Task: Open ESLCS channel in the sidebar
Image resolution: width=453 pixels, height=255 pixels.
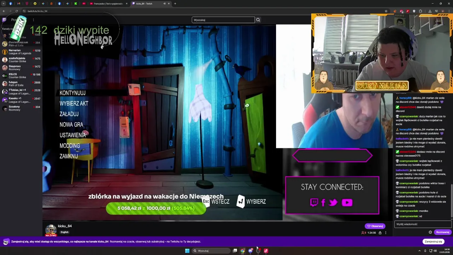Action: (x=21, y=76)
